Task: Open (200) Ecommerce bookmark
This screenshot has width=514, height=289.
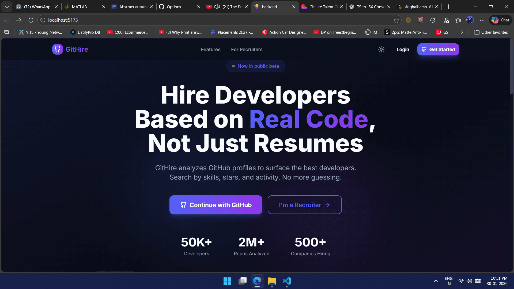Action: click(x=128, y=32)
